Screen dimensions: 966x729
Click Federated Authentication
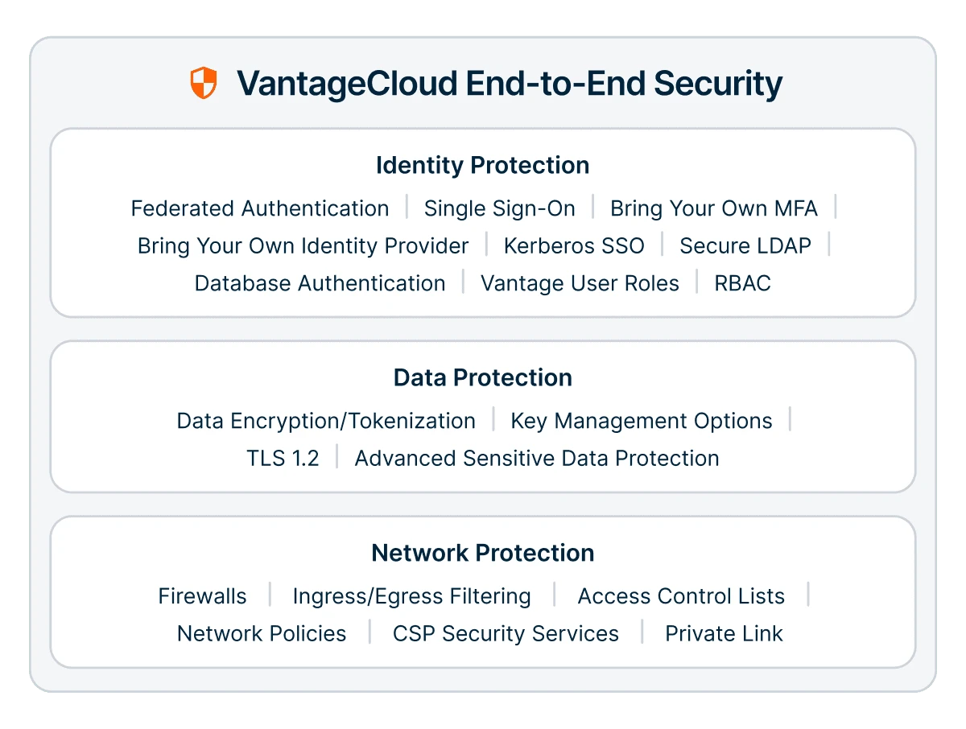tap(260, 208)
